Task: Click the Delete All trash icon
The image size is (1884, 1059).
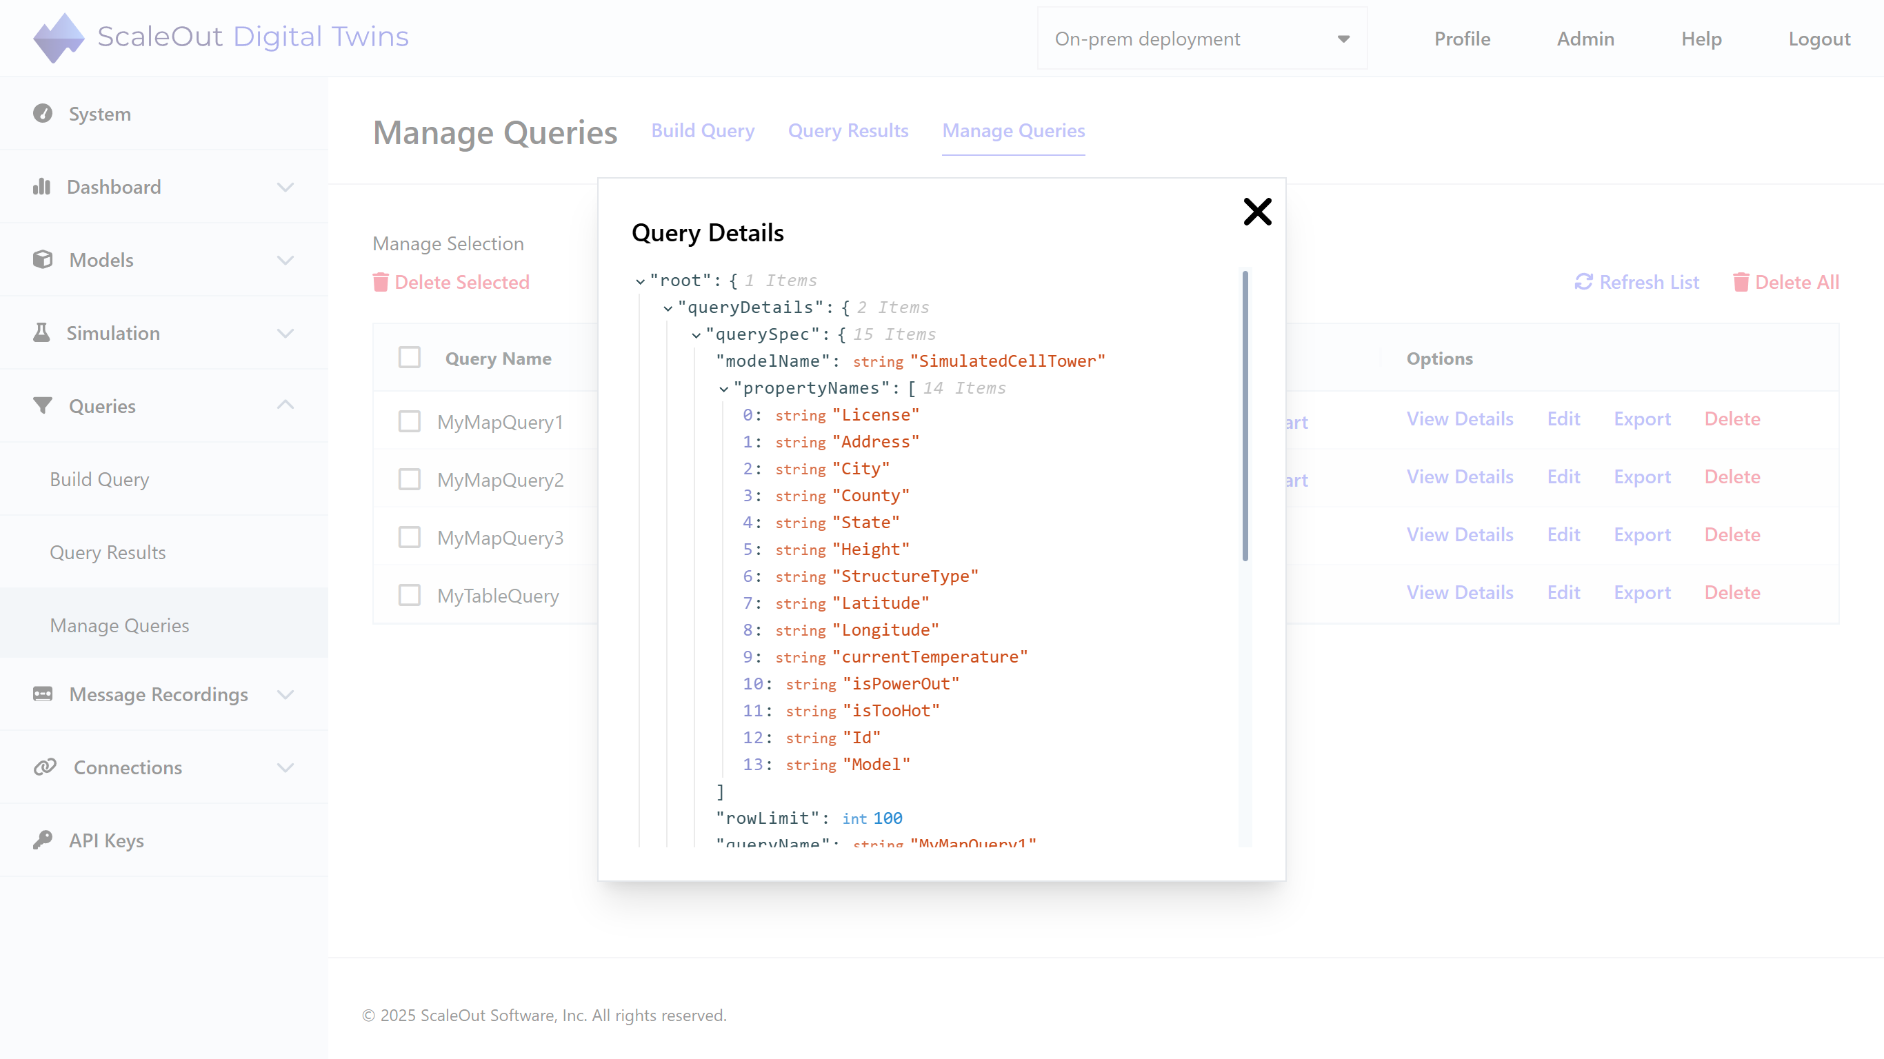Action: (x=1741, y=282)
